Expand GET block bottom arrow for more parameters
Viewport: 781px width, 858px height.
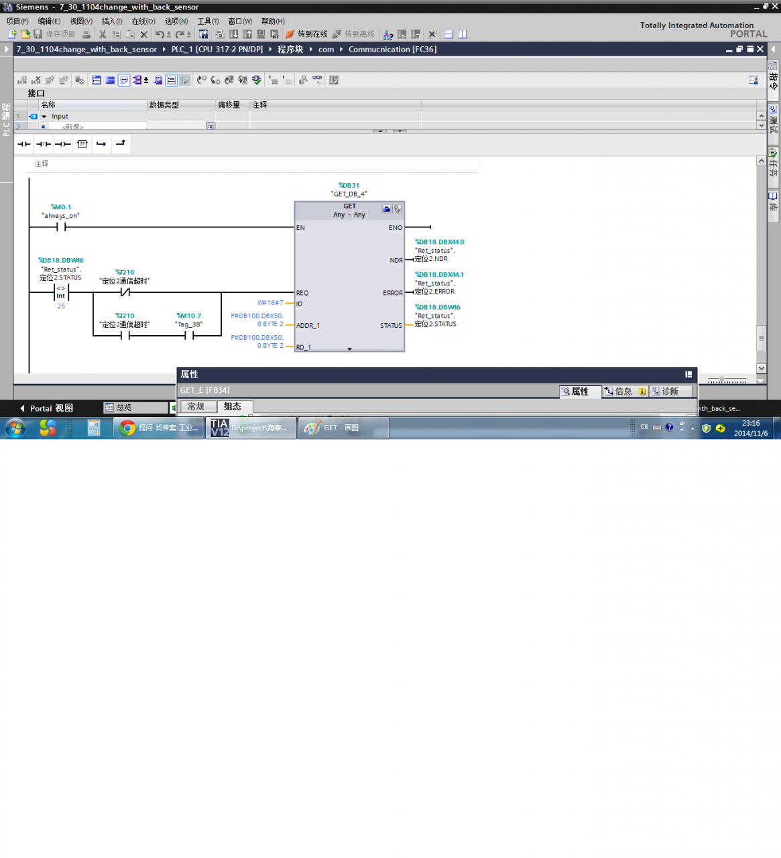[x=349, y=349]
